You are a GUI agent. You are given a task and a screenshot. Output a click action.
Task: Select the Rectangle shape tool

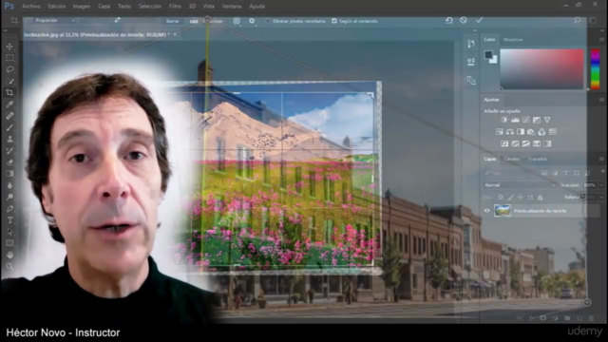point(9,243)
